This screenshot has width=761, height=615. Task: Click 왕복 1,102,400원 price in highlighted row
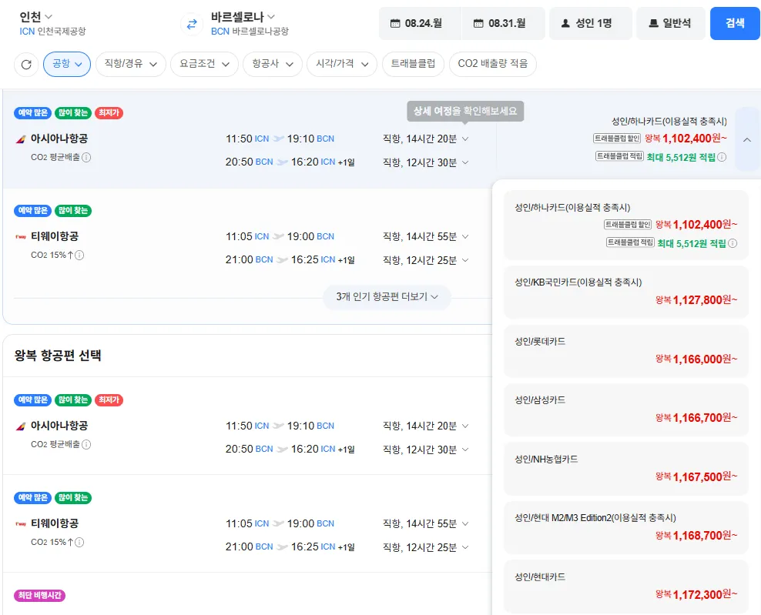[686, 139]
